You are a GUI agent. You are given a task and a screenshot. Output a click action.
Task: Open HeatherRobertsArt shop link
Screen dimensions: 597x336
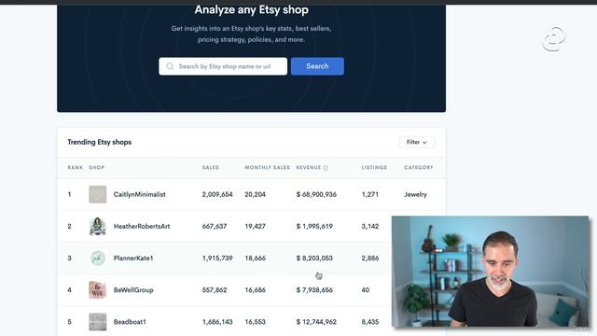point(142,226)
